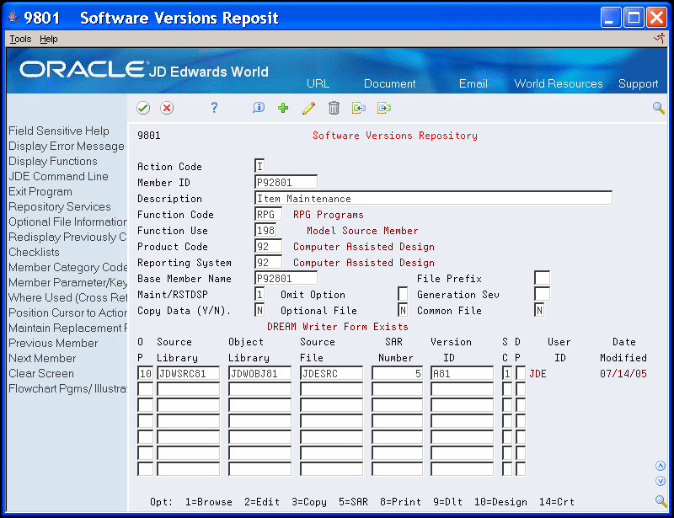The width and height of the screenshot is (674, 518).
Task: Select Field Sensitive Help in sidebar
Action: 59,131
